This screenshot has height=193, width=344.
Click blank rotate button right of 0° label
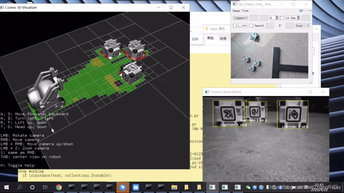(x=289, y=26)
